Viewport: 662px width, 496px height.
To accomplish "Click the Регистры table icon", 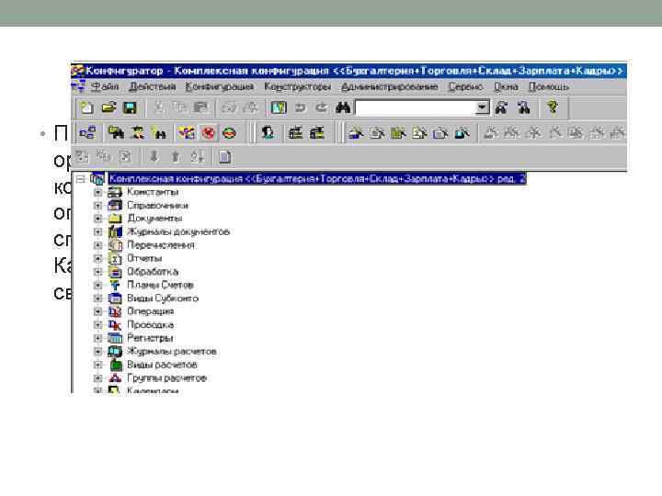I will [x=115, y=338].
